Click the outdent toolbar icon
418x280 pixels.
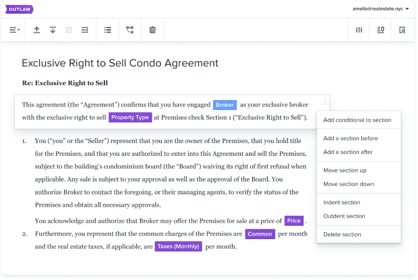pos(69,30)
